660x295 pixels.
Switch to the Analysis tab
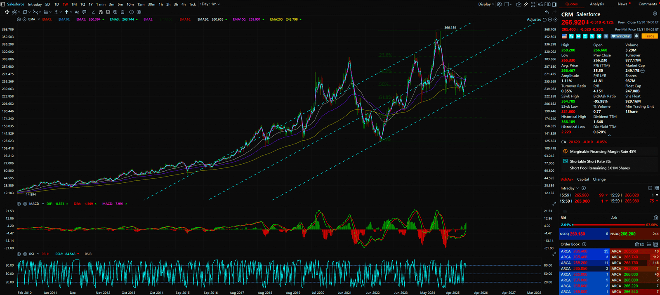click(596, 4)
